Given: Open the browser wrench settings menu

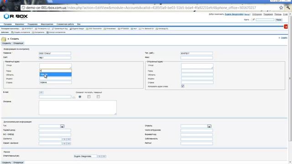Looking at the screenshot, I should tap(288, 8).
